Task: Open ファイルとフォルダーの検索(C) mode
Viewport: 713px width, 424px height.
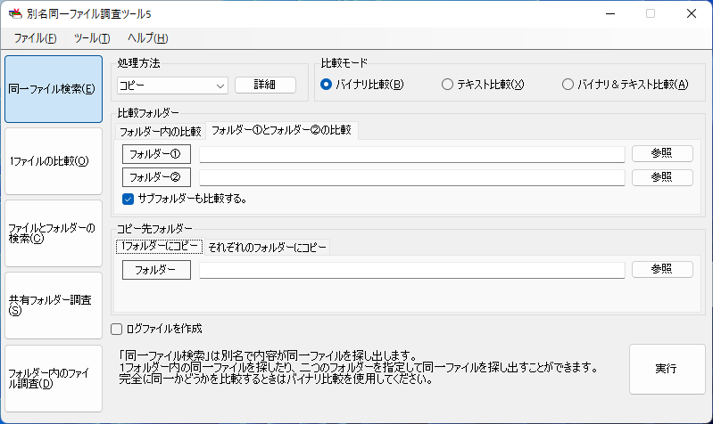Action: [x=54, y=233]
